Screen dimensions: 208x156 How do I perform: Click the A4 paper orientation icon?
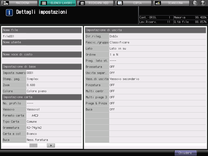(x=35, y=115)
